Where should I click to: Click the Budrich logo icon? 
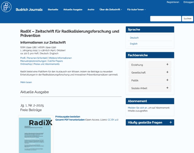(7, 8)
